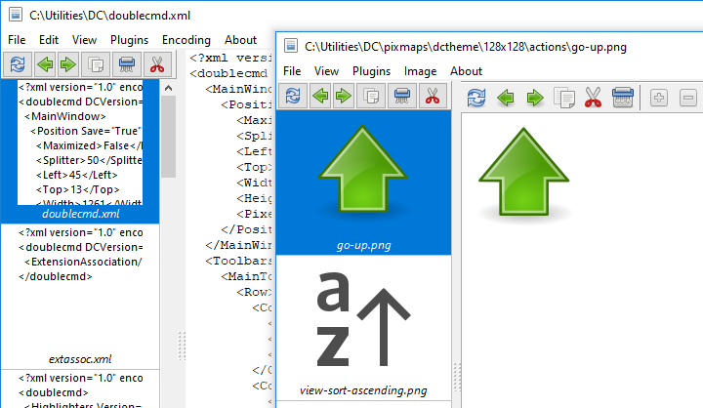Go to next file in doublecmd.xml viewer

coord(67,64)
